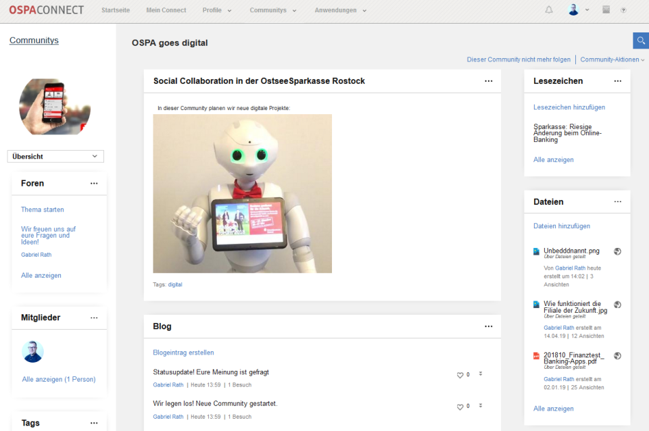Click the community phone logo image

pyautogui.click(x=55, y=107)
